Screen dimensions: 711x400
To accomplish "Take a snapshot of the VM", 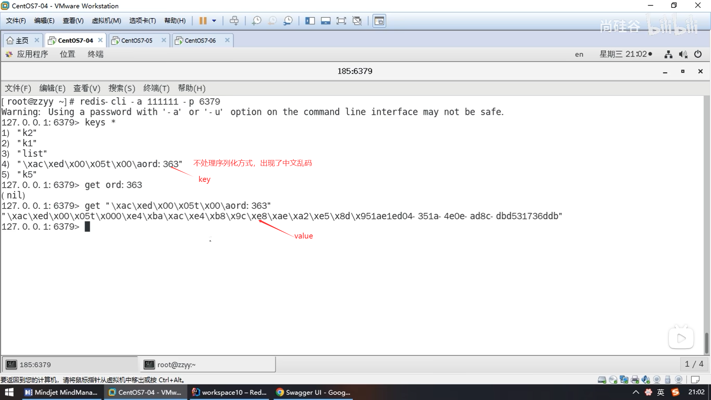I will pyautogui.click(x=256, y=21).
